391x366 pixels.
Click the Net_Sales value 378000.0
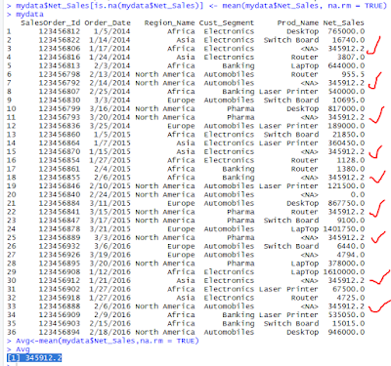pos(346,264)
